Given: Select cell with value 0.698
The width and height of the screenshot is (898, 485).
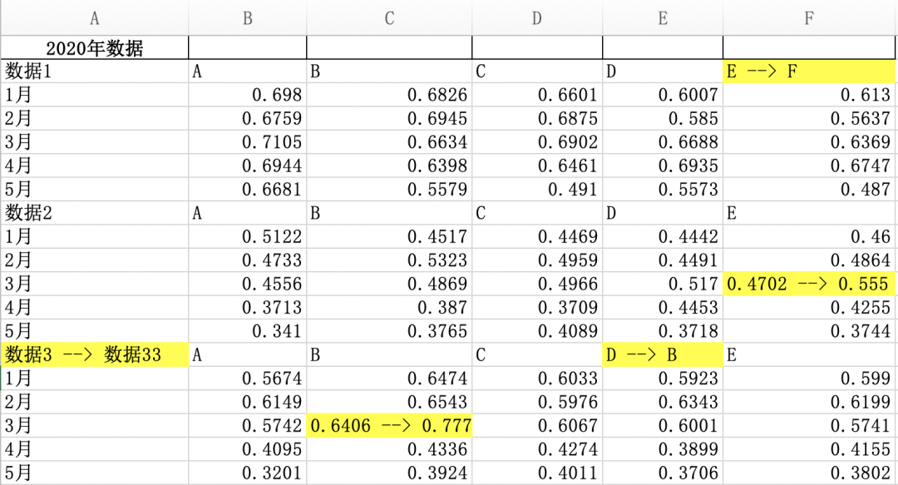Looking at the screenshot, I should click(248, 95).
